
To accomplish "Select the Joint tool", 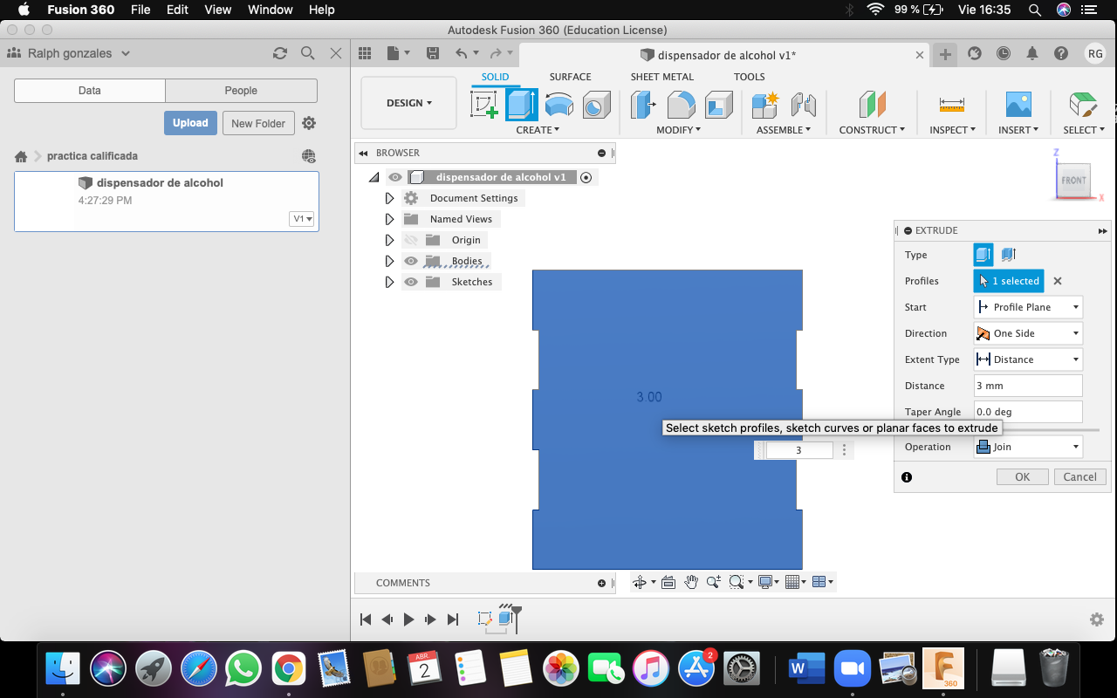I will point(803,105).
